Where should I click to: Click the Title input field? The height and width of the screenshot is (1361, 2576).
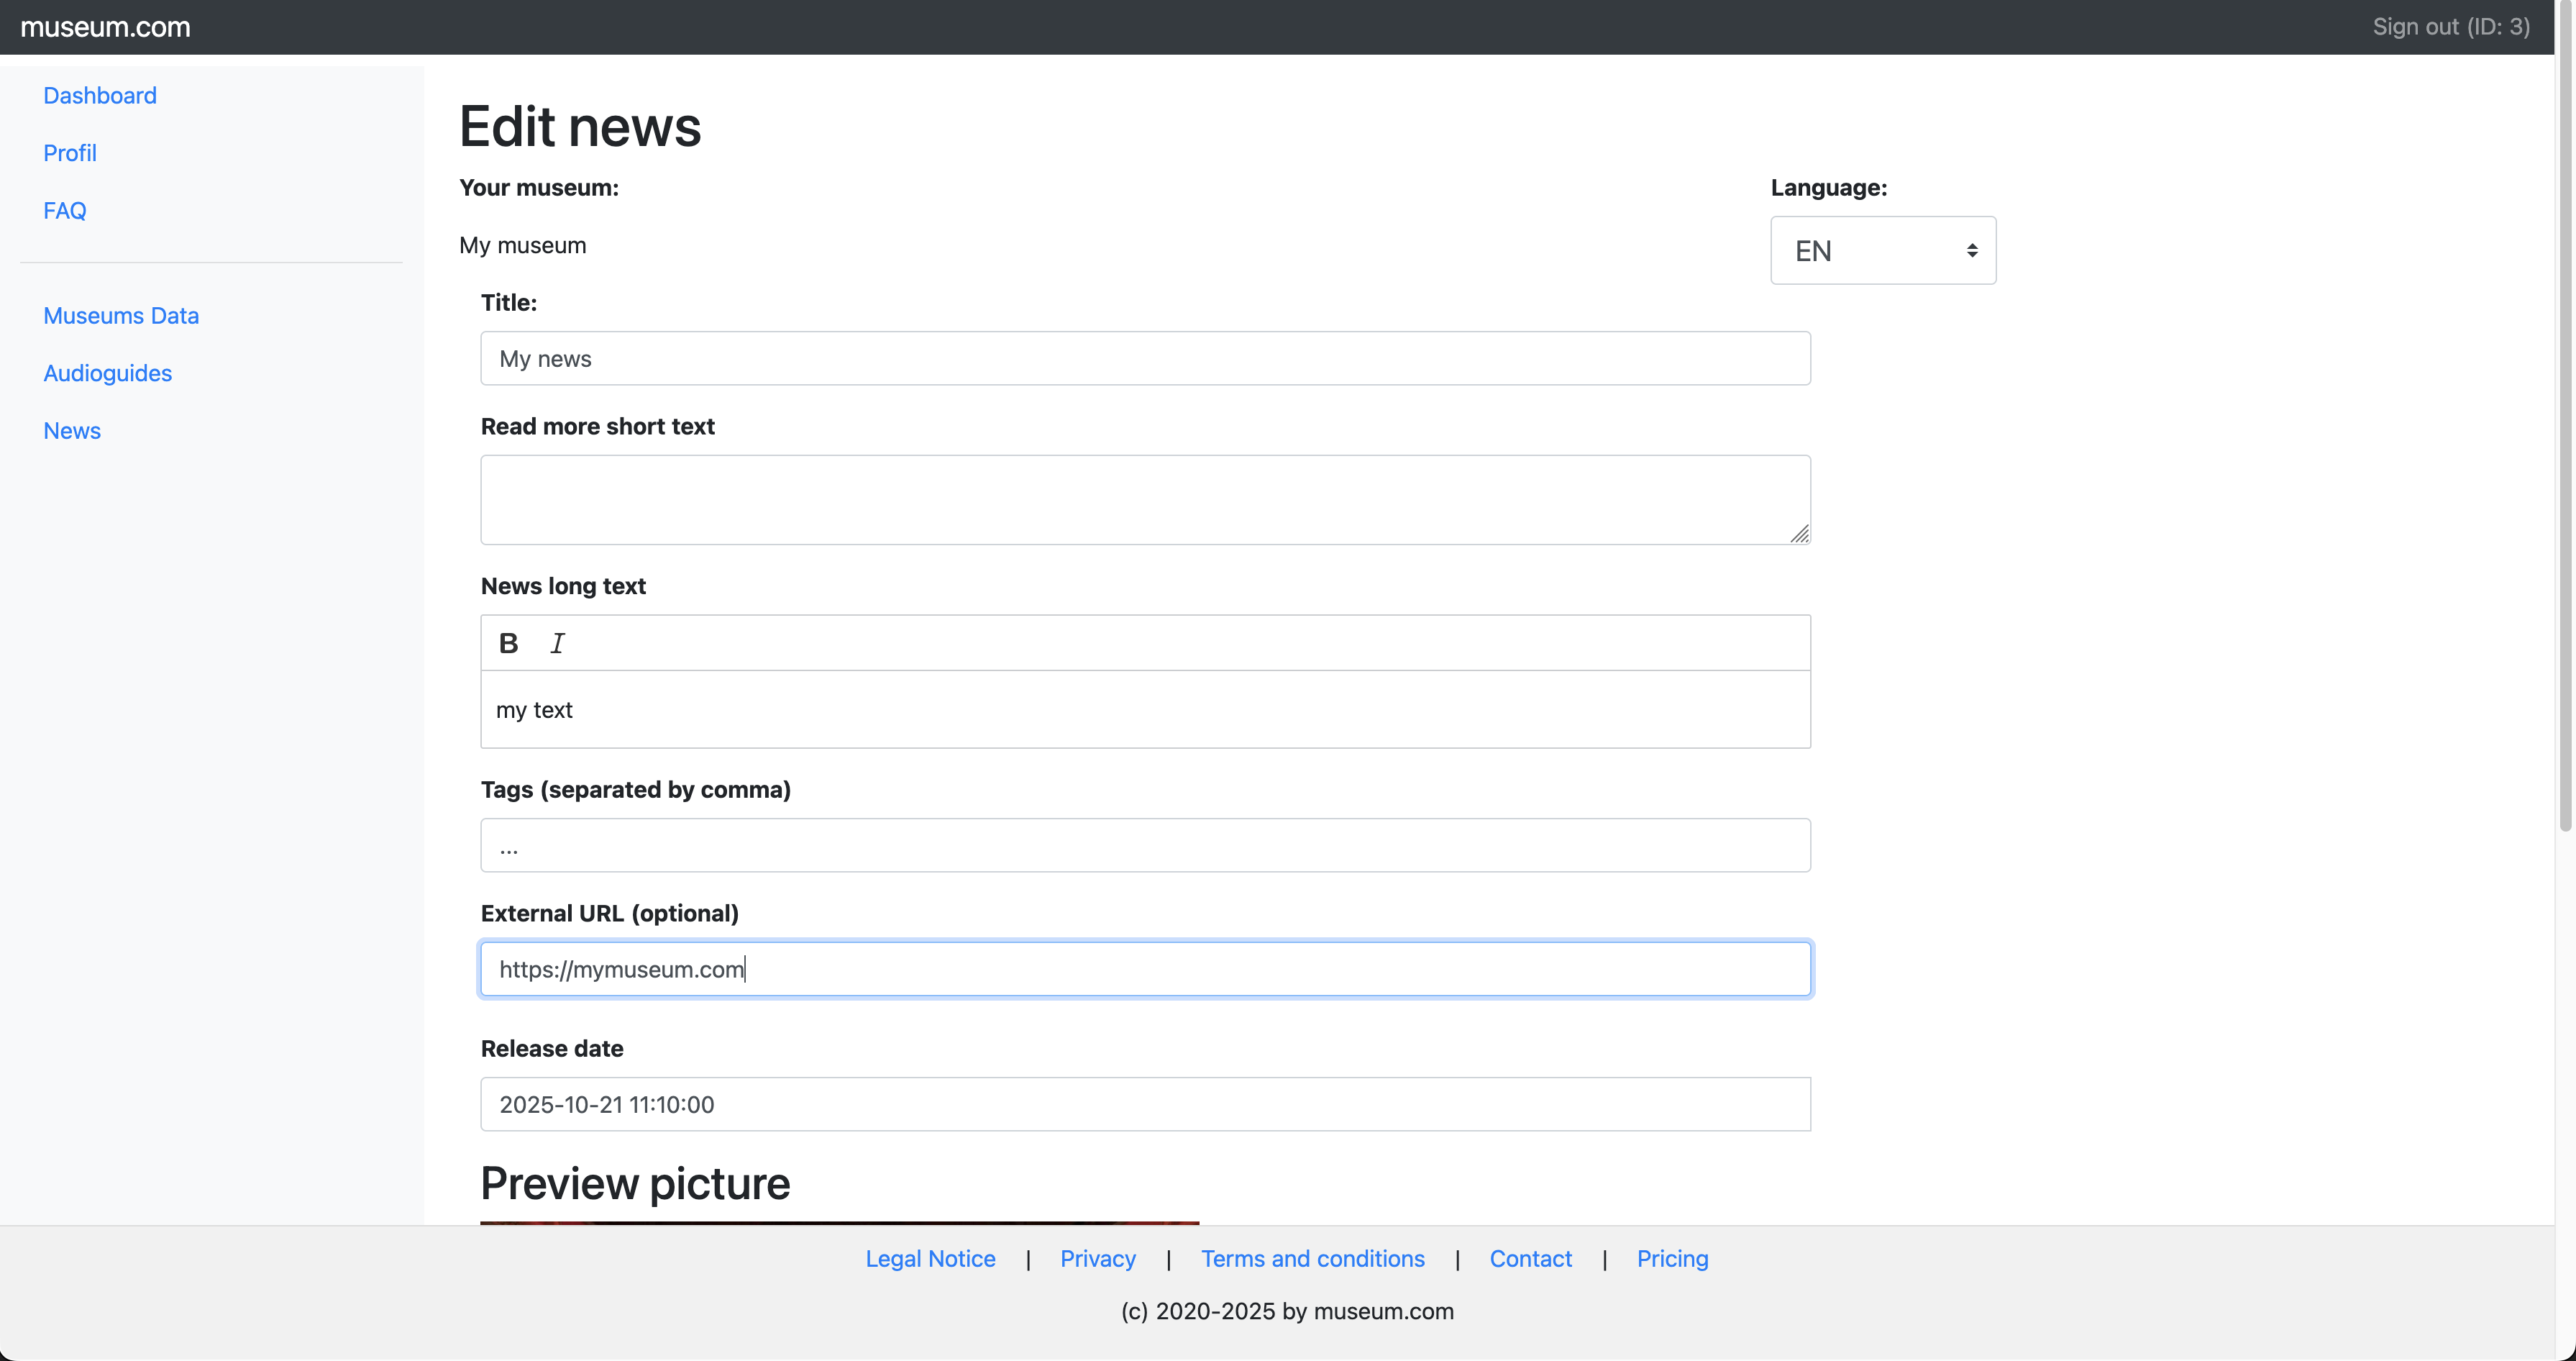coord(1145,358)
